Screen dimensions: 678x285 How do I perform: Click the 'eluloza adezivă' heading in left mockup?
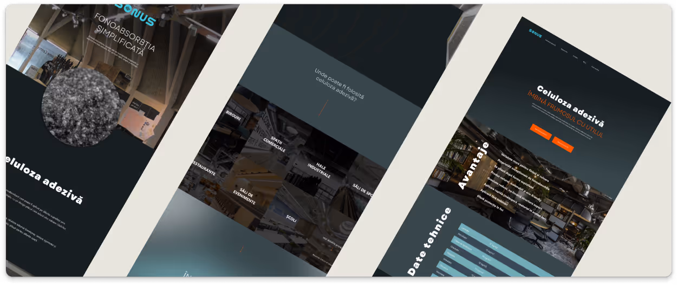tap(44, 179)
